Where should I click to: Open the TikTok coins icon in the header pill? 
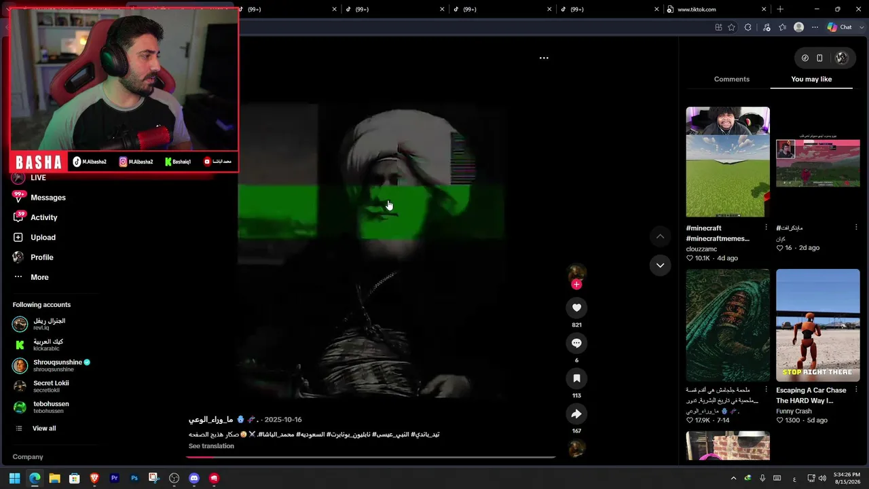point(805,58)
